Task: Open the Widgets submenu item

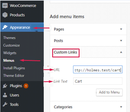Action: pos(10,53)
